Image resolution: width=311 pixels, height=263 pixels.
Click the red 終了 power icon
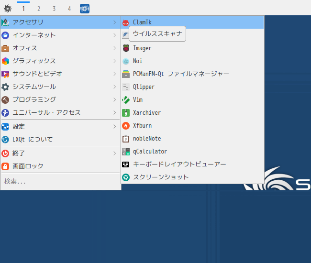5,153
